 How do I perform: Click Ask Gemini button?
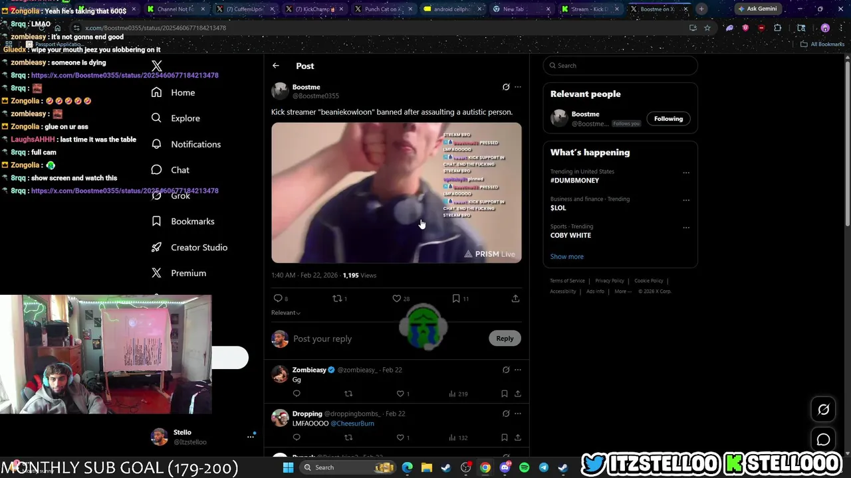pos(757,9)
